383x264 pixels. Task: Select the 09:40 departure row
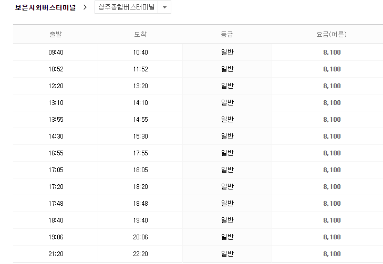tap(55, 52)
